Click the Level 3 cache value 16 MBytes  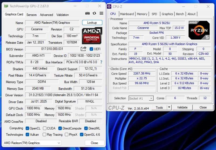click(x=184, y=88)
